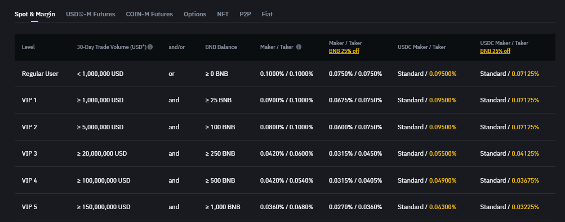Select the 0.1000% / 0.1000% fee cell
The image size is (565, 222).
pyautogui.click(x=287, y=74)
